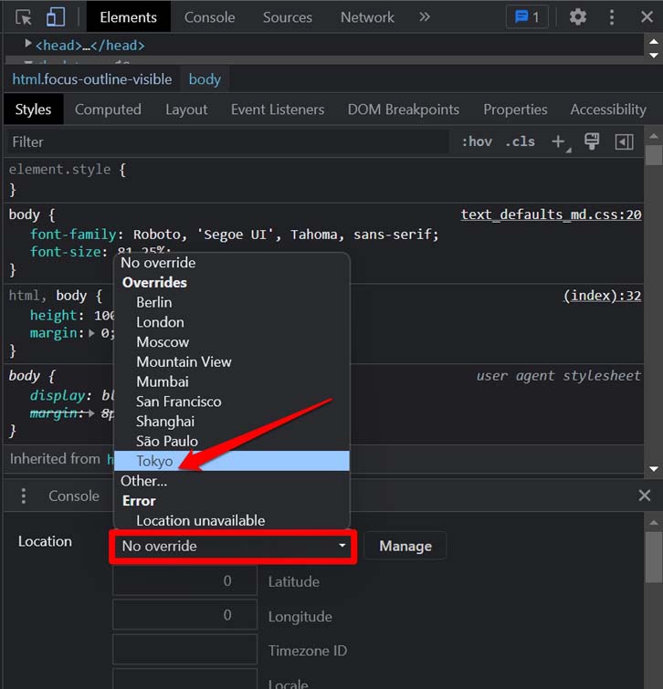Toggle the .cls element classes panel
The image size is (663, 689).
pyautogui.click(x=521, y=141)
